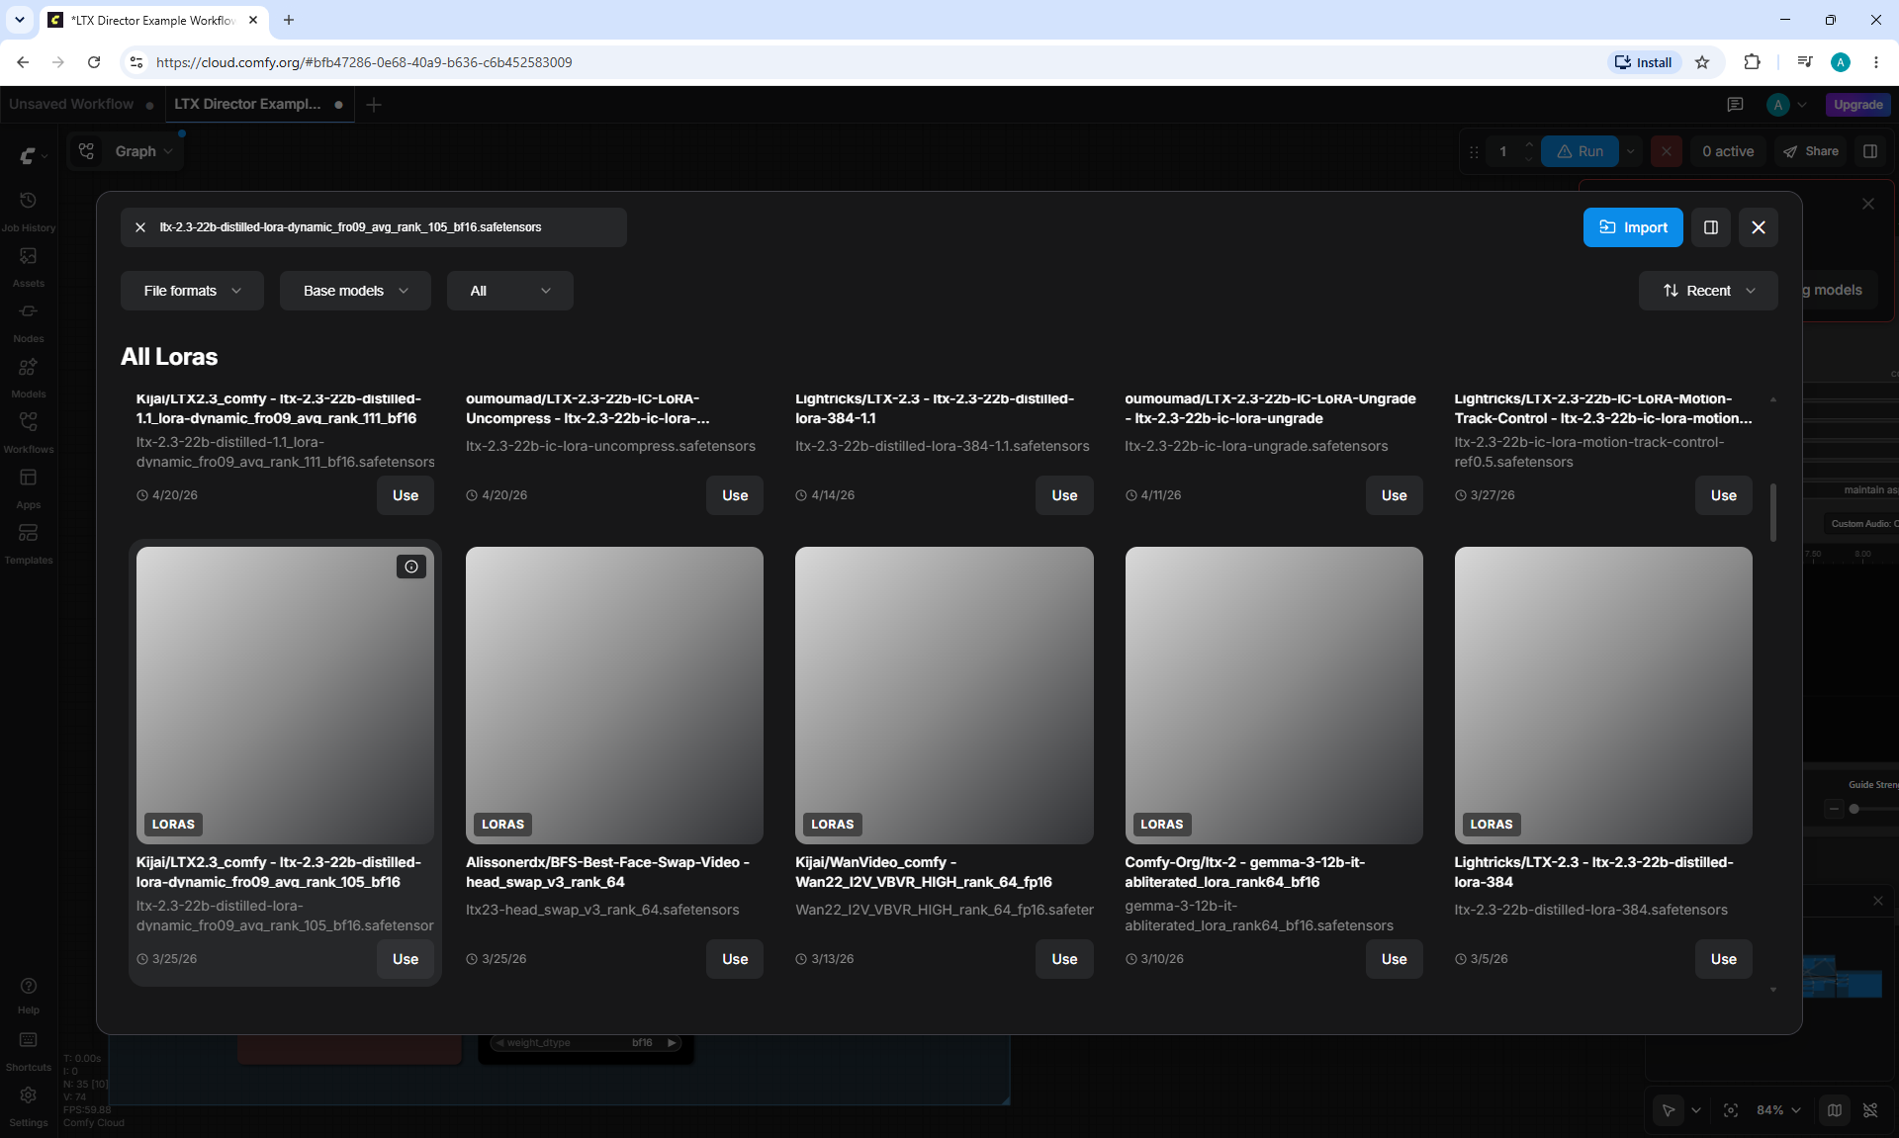Use the Motion Track-Control LoRA
The height and width of the screenshot is (1138, 1899).
[x=1724, y=495]
